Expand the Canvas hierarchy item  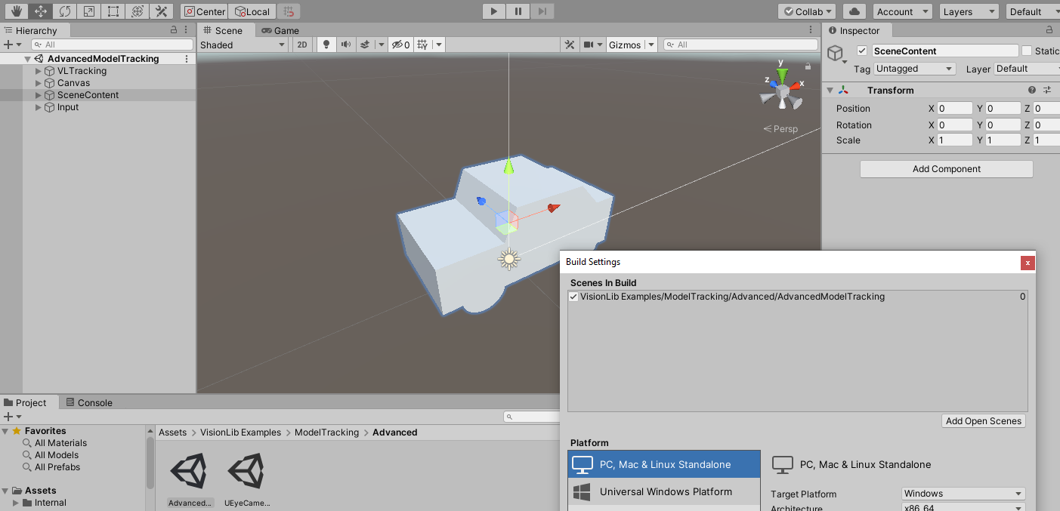pos(39,83)
